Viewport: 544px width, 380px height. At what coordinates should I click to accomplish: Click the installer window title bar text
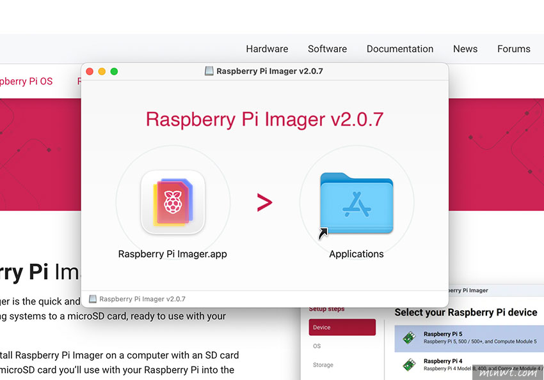pyautogui.click(x=269, y=72)
